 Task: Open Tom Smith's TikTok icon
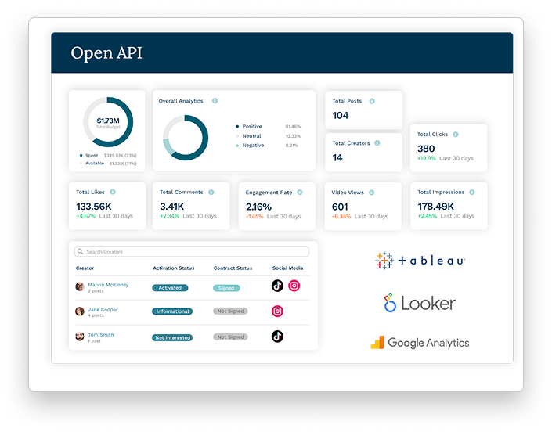pyautogui.click(x=277, y=337)
